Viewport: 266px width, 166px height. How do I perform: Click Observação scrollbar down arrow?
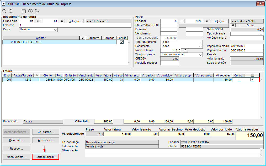tap(262, 155)
